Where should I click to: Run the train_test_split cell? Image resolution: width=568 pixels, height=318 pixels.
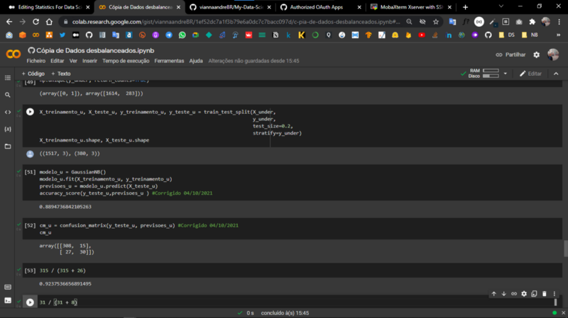[30, 112]
